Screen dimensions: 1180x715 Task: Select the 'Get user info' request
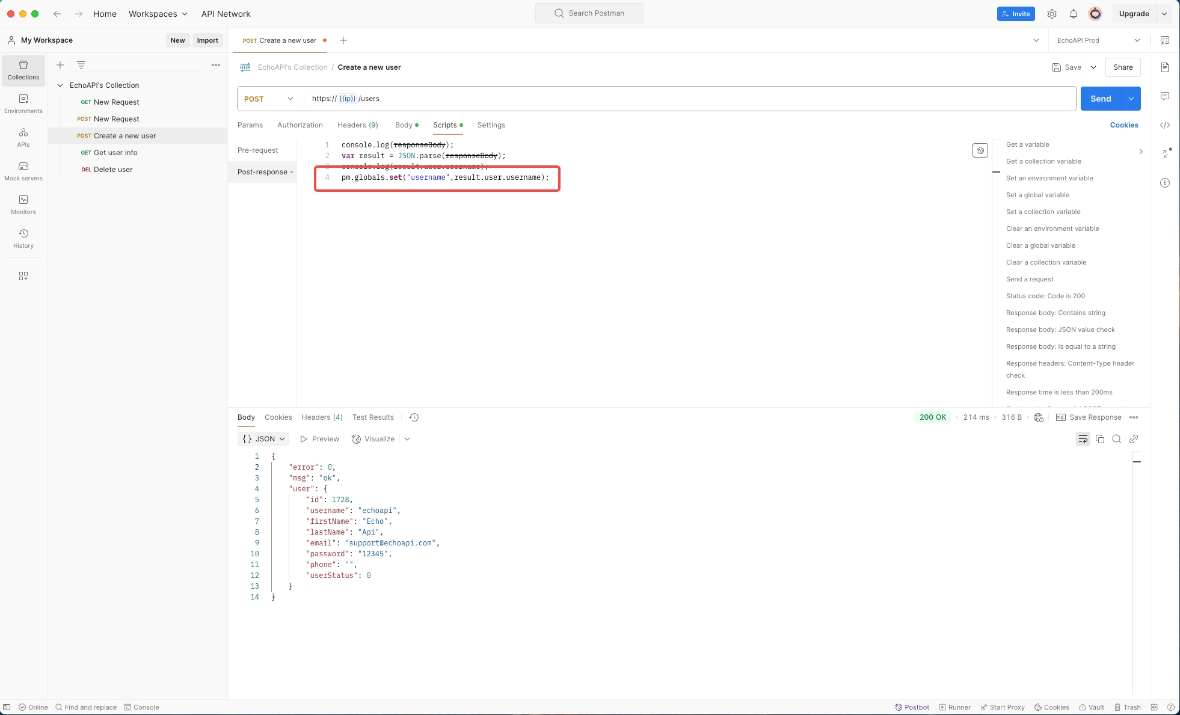click(x=138, y=153)
